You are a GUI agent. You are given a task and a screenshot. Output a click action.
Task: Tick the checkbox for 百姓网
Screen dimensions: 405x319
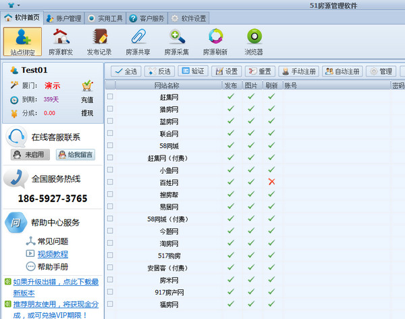110,182
